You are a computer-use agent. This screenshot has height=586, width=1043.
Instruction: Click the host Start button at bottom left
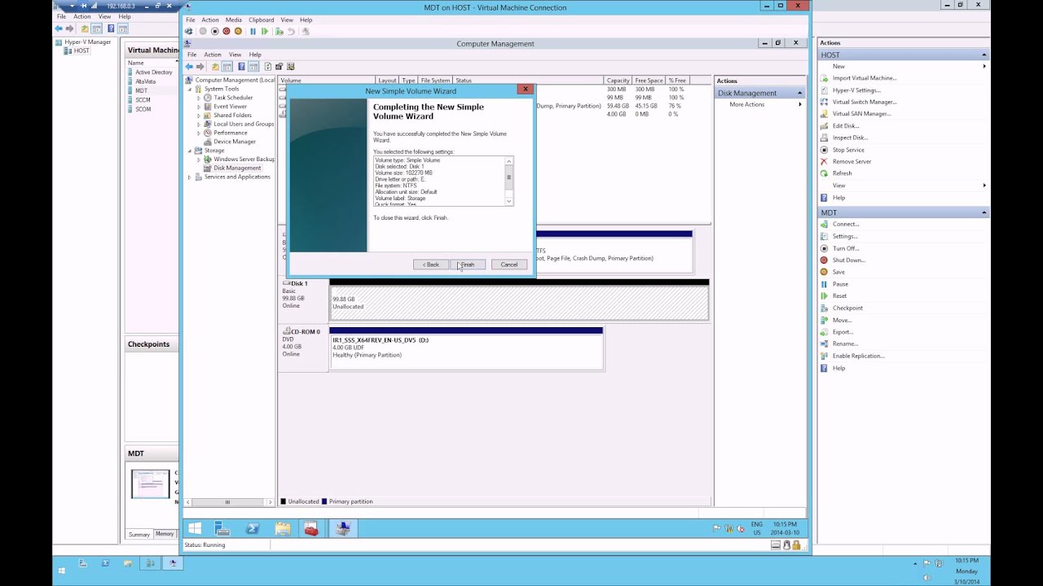(x=61, y=571)
